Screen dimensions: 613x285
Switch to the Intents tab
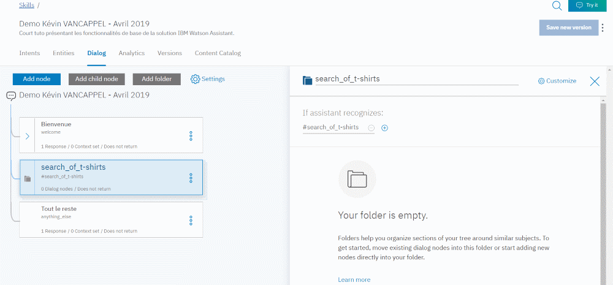pos(29,53)
